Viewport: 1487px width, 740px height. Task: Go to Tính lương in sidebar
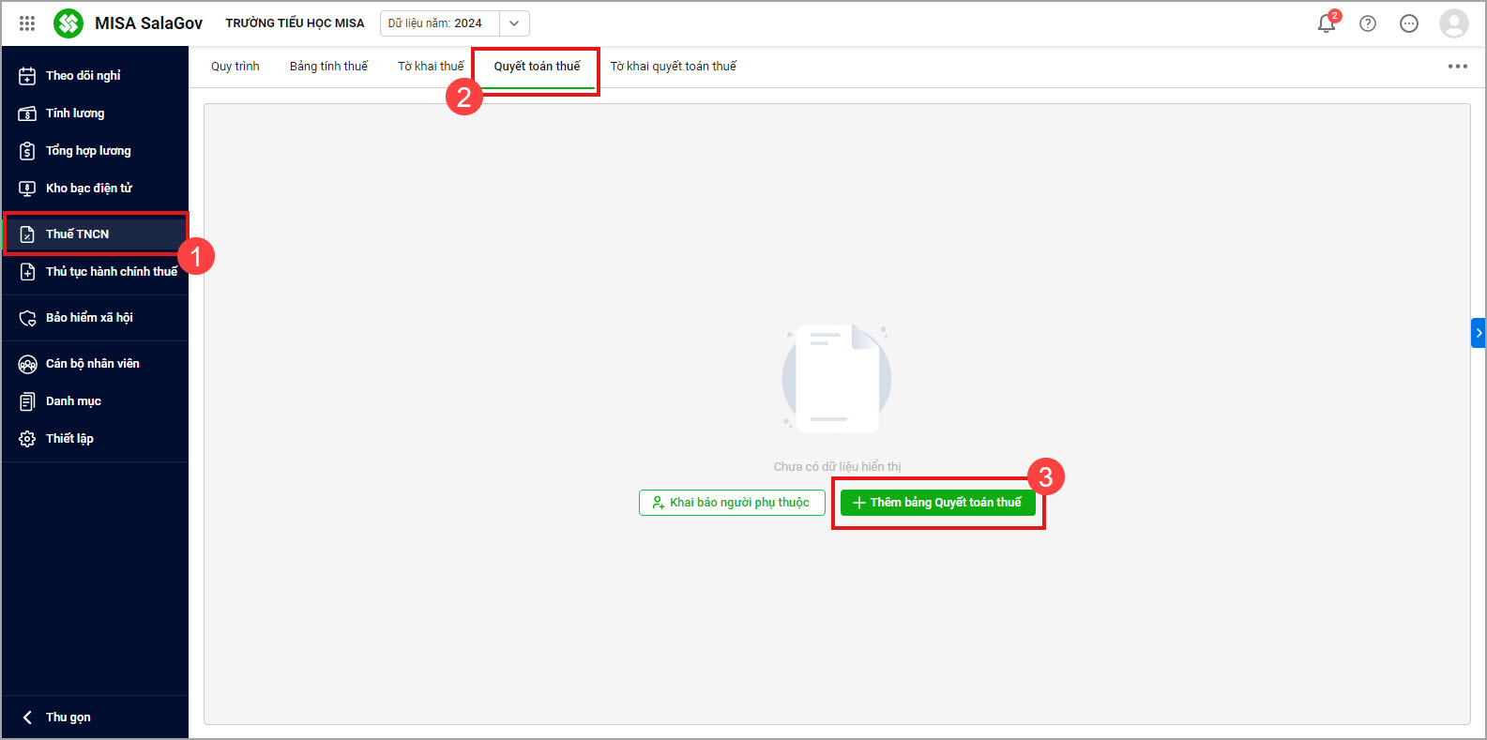point(75,113)
